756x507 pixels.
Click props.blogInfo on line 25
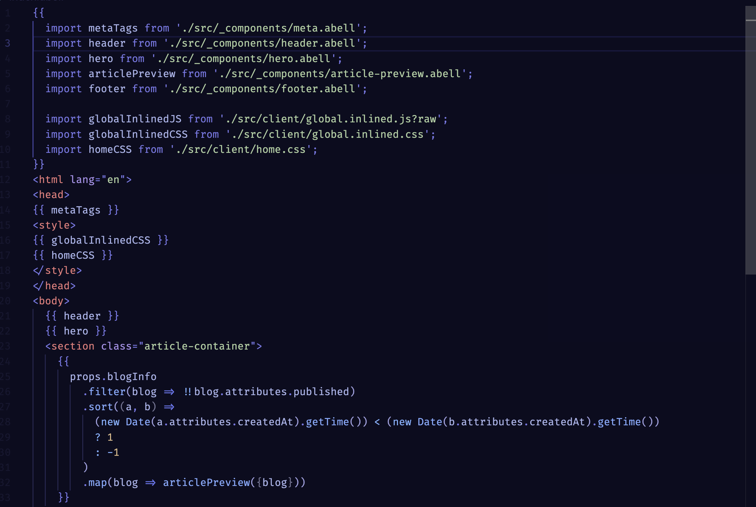tap(112, 376)
